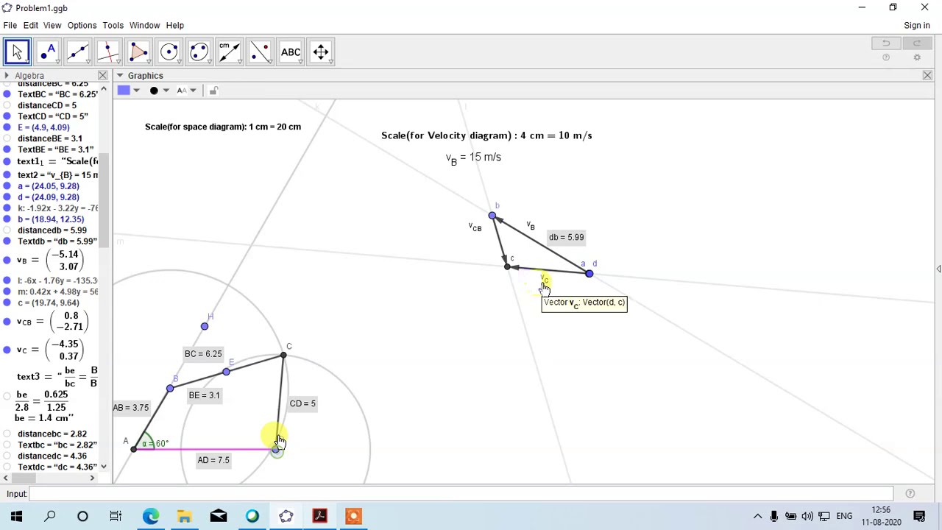Open File Explorer from taskbar
The width and height of the screenshot is (942, 530).
tap(184, 516)
